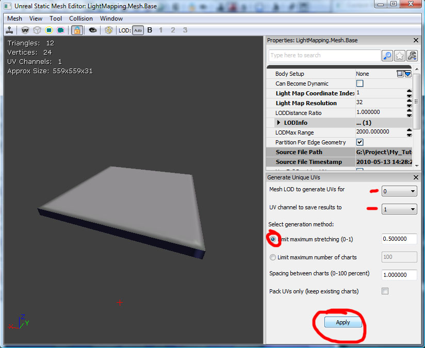Screen dimensions: 425x348
Task: Click the orange lock toolbar icon
Action: click(x=76, y=30)
